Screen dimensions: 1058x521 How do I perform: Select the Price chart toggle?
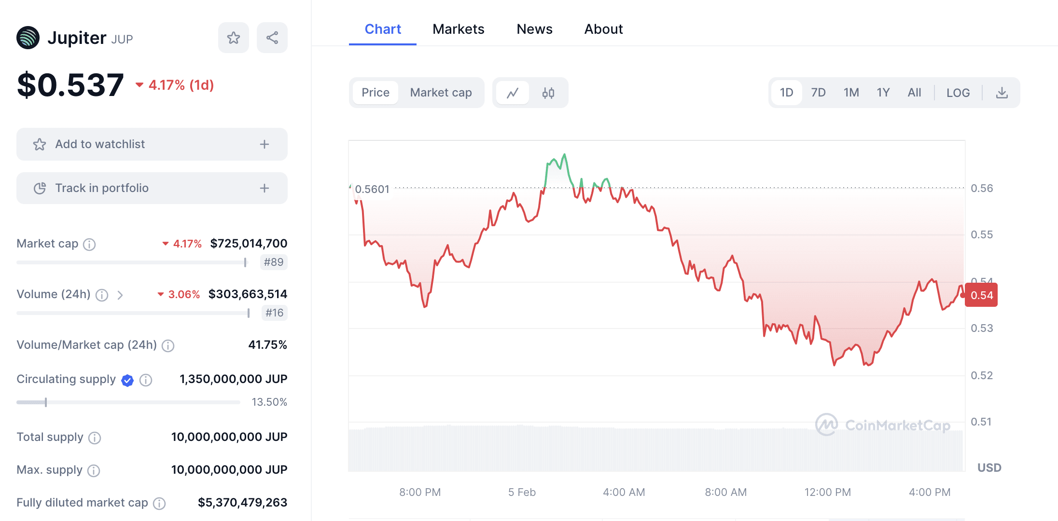(376, 93)
